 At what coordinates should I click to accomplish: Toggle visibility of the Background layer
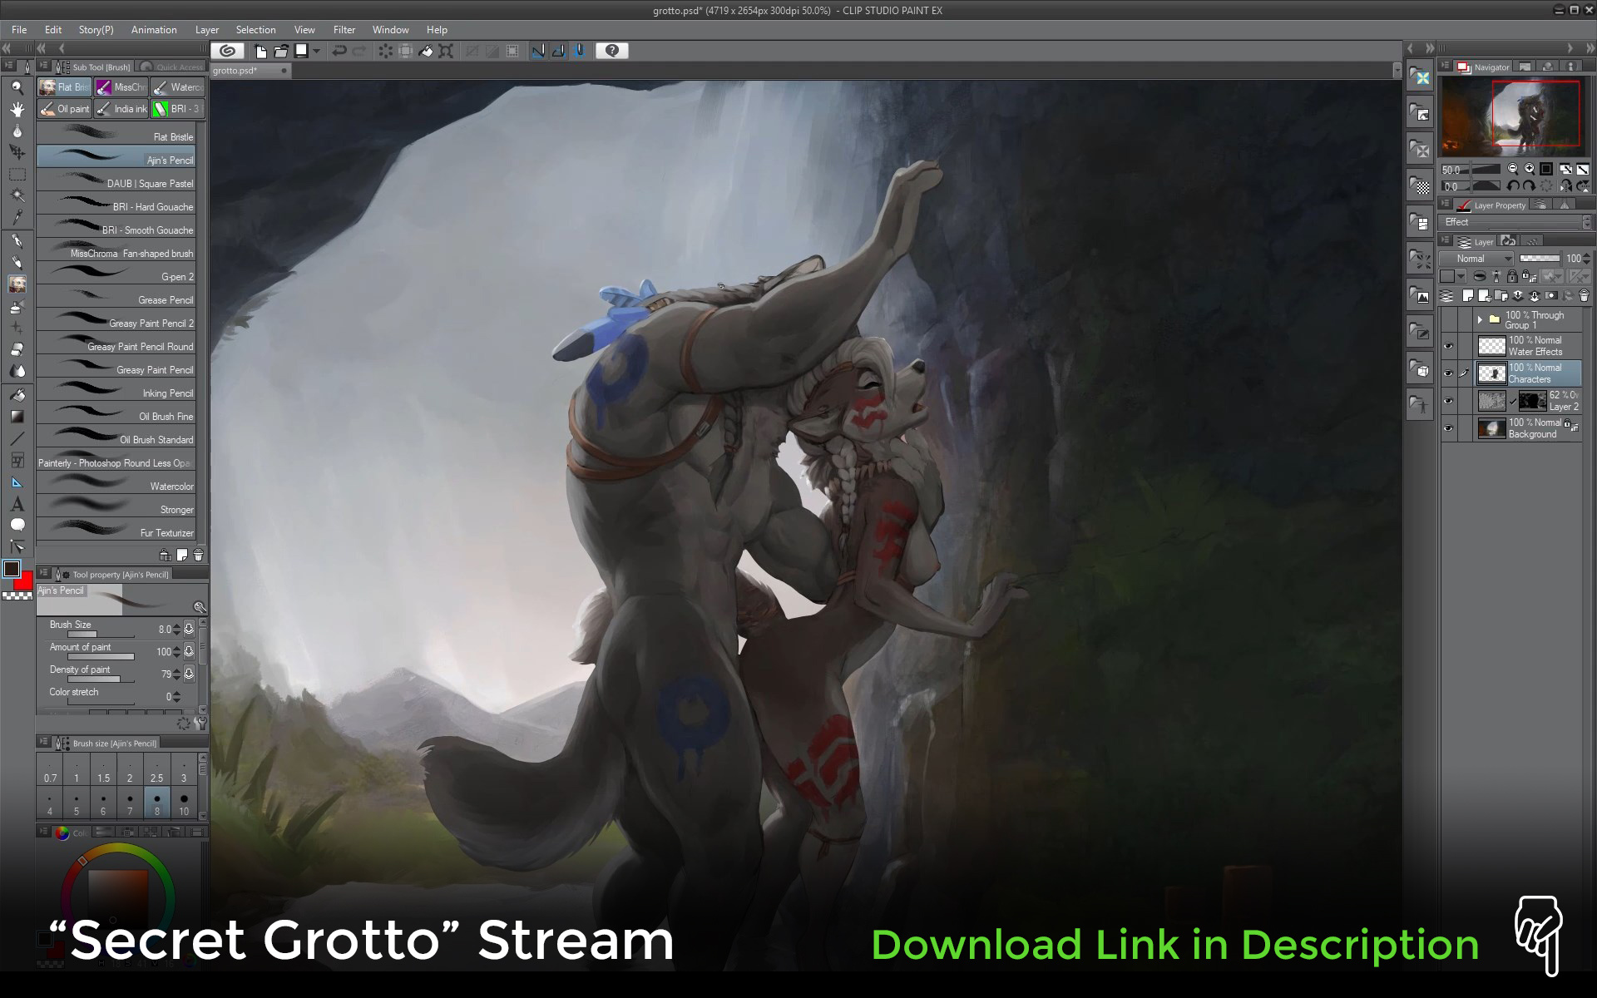[1448, 428]
